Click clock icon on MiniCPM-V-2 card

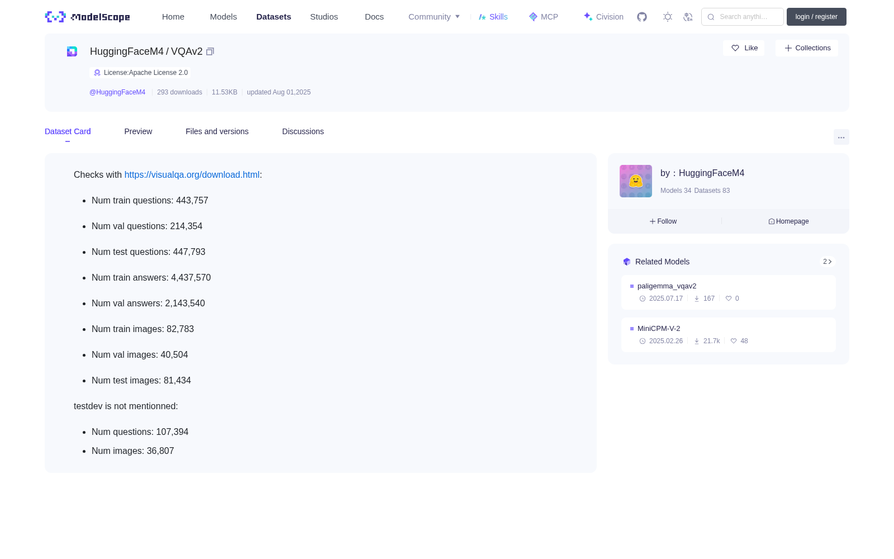(x=643, y=341)
